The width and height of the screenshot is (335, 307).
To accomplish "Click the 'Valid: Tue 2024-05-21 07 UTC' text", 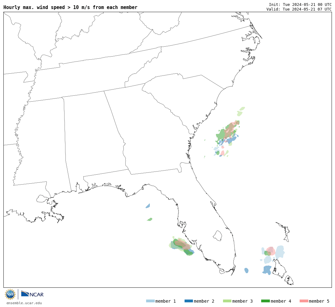I will 299,9.
